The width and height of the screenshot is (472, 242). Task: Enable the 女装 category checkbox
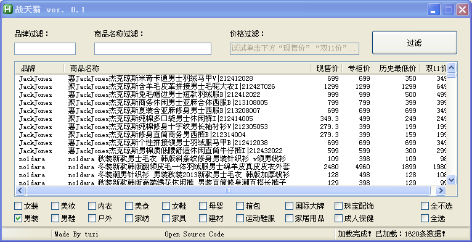(18, 206)
